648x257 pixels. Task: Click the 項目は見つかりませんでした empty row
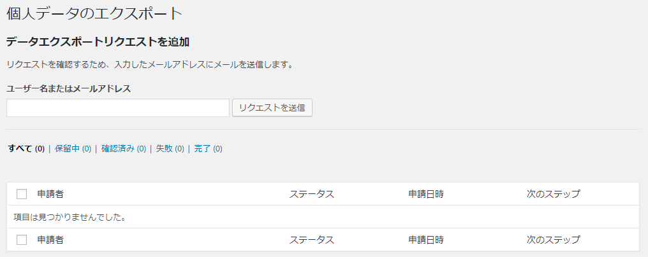tap(69, 218)
